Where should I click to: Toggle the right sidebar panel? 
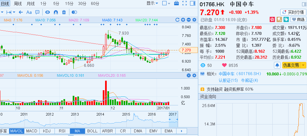pos(193,3)
